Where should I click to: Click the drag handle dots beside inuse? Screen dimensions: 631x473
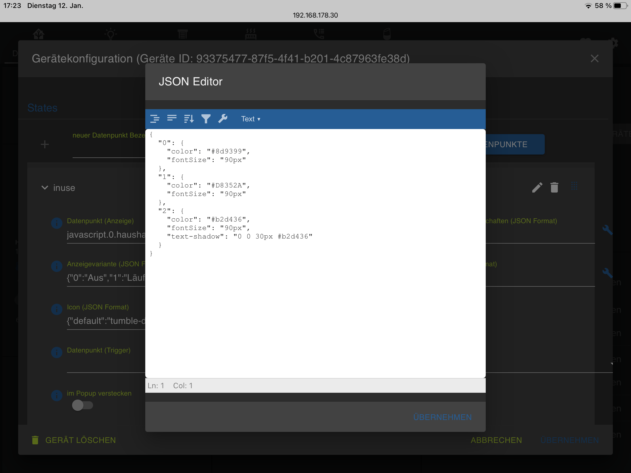574,186
